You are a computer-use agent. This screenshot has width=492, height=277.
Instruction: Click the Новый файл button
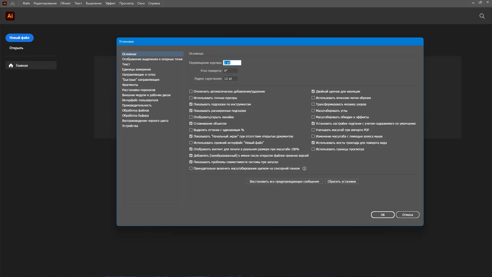pos(19,38)
